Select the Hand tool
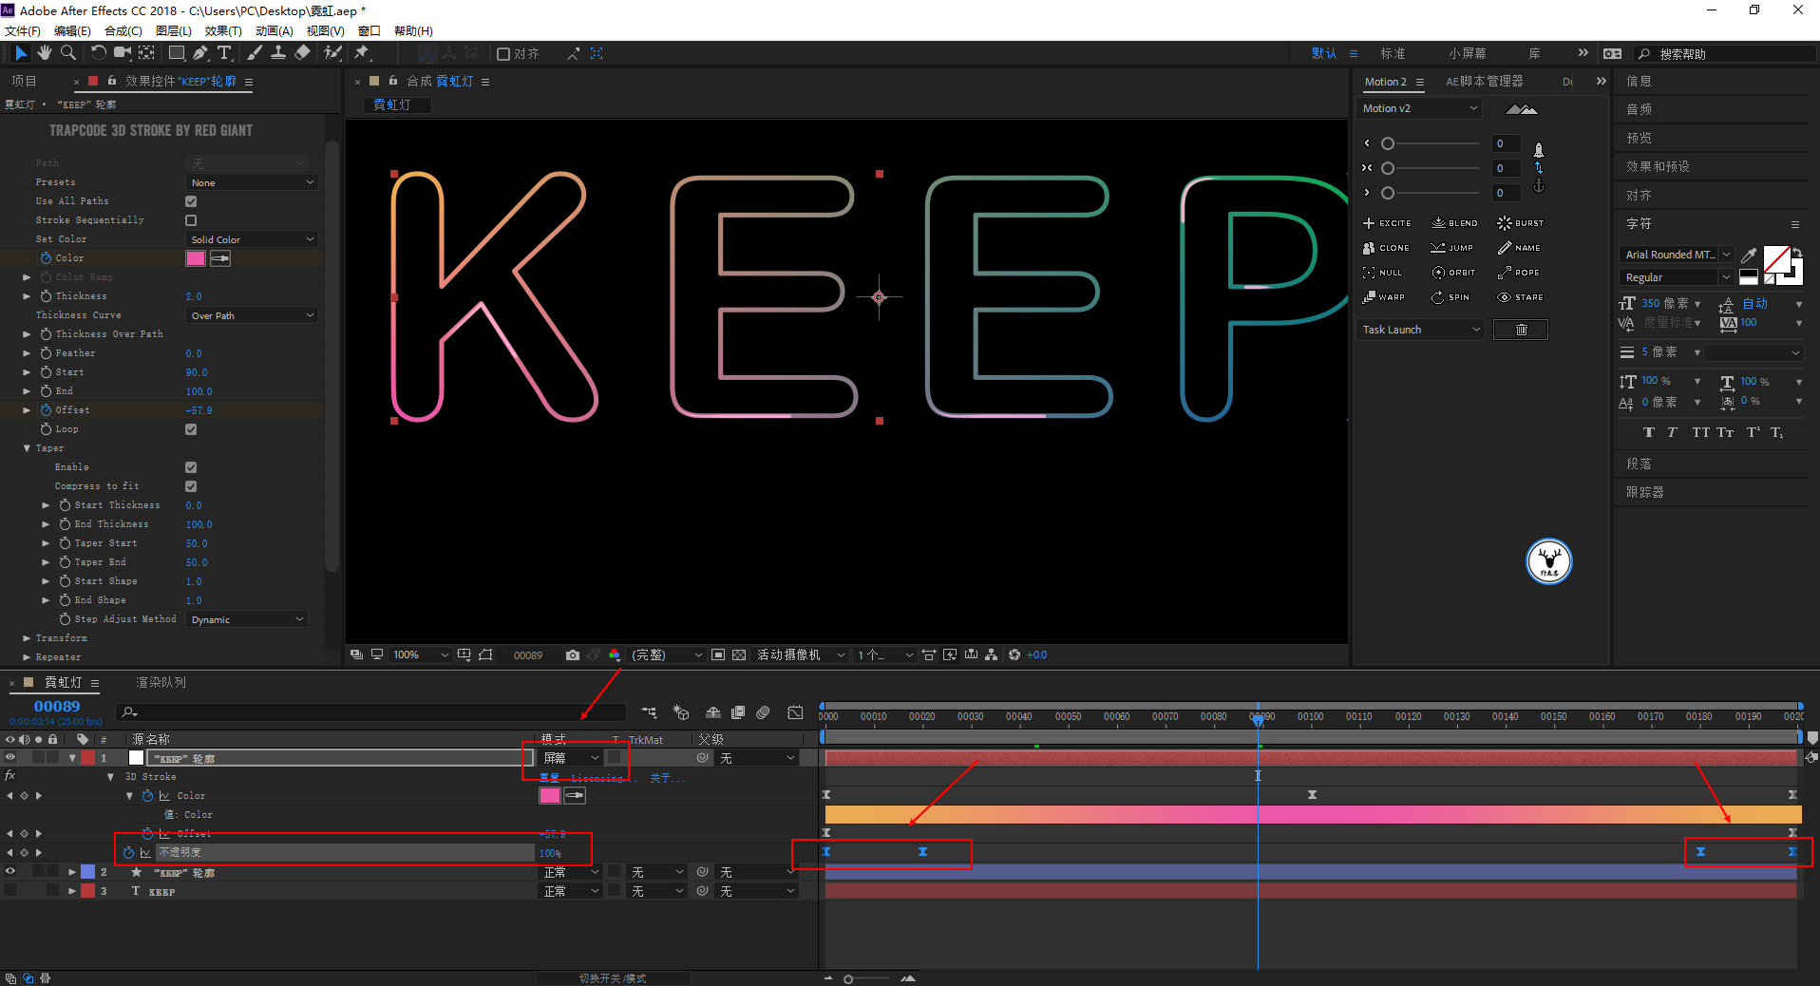The height and width of the screenshot is (986, 1820). (x=45, y=53)
